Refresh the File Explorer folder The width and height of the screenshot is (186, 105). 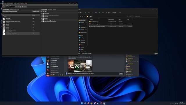[130, 16]
